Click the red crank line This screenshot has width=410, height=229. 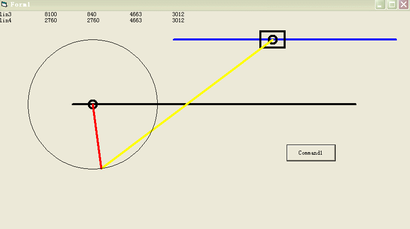coord(97,136)
